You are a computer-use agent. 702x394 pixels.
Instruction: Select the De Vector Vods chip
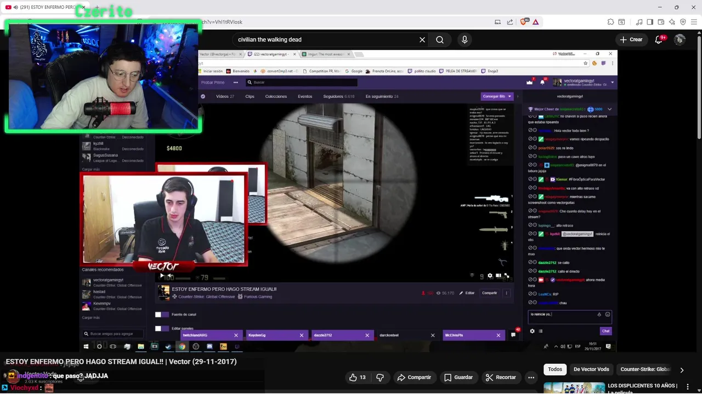[x=591, y=369]
